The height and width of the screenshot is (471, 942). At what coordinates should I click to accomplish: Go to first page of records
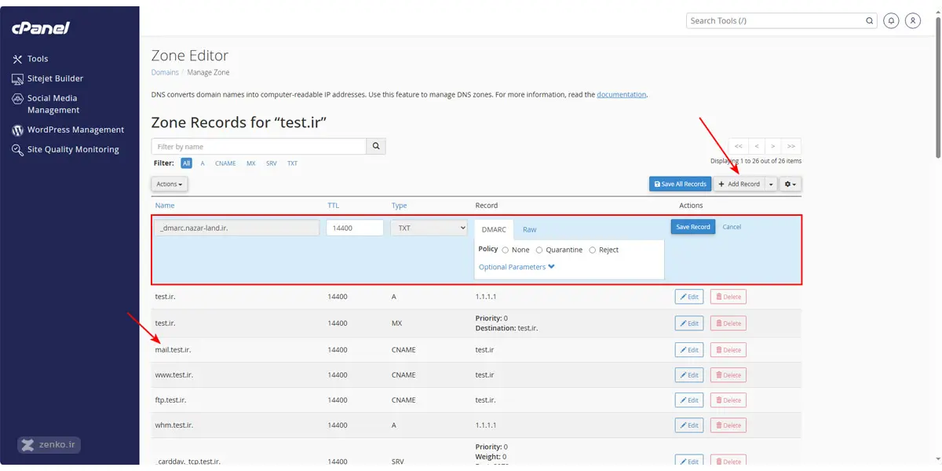click(738, 146)
